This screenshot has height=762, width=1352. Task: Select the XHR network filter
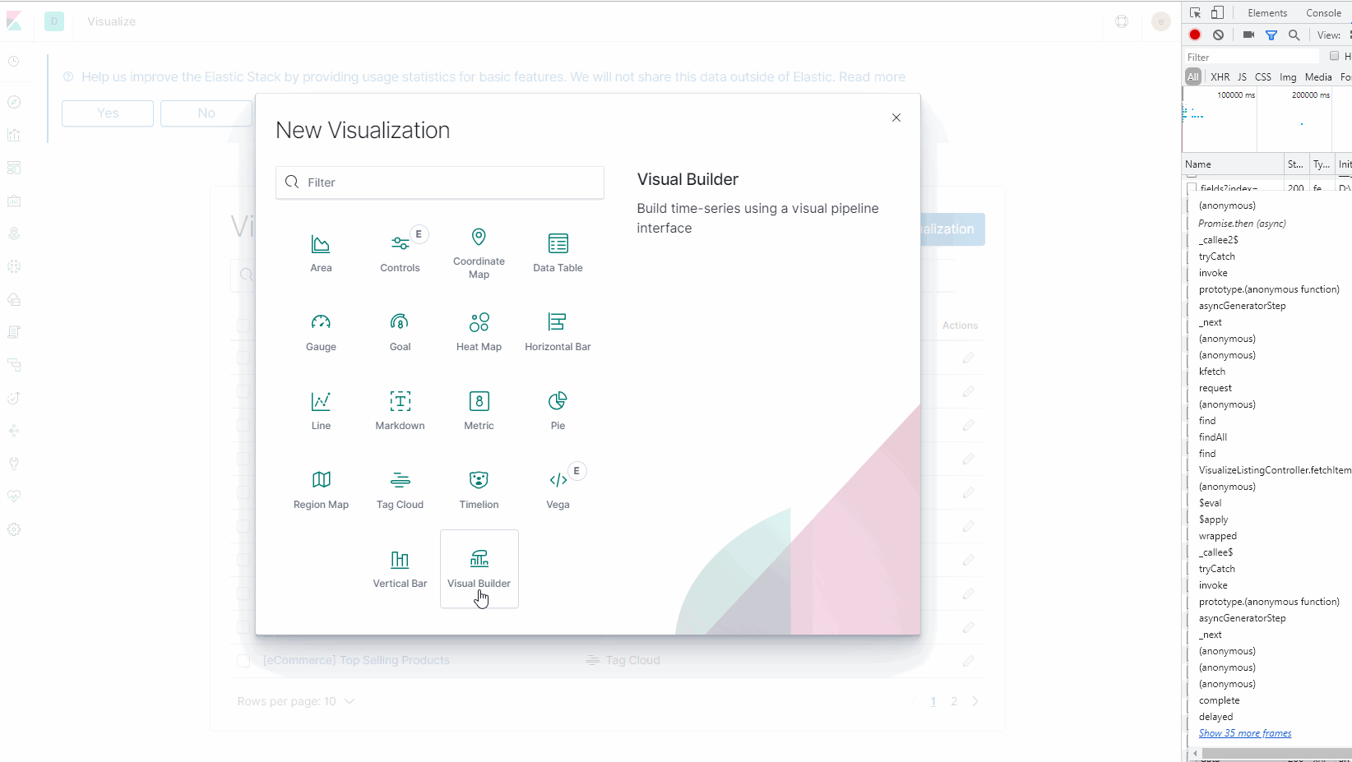coord(1220,76)
